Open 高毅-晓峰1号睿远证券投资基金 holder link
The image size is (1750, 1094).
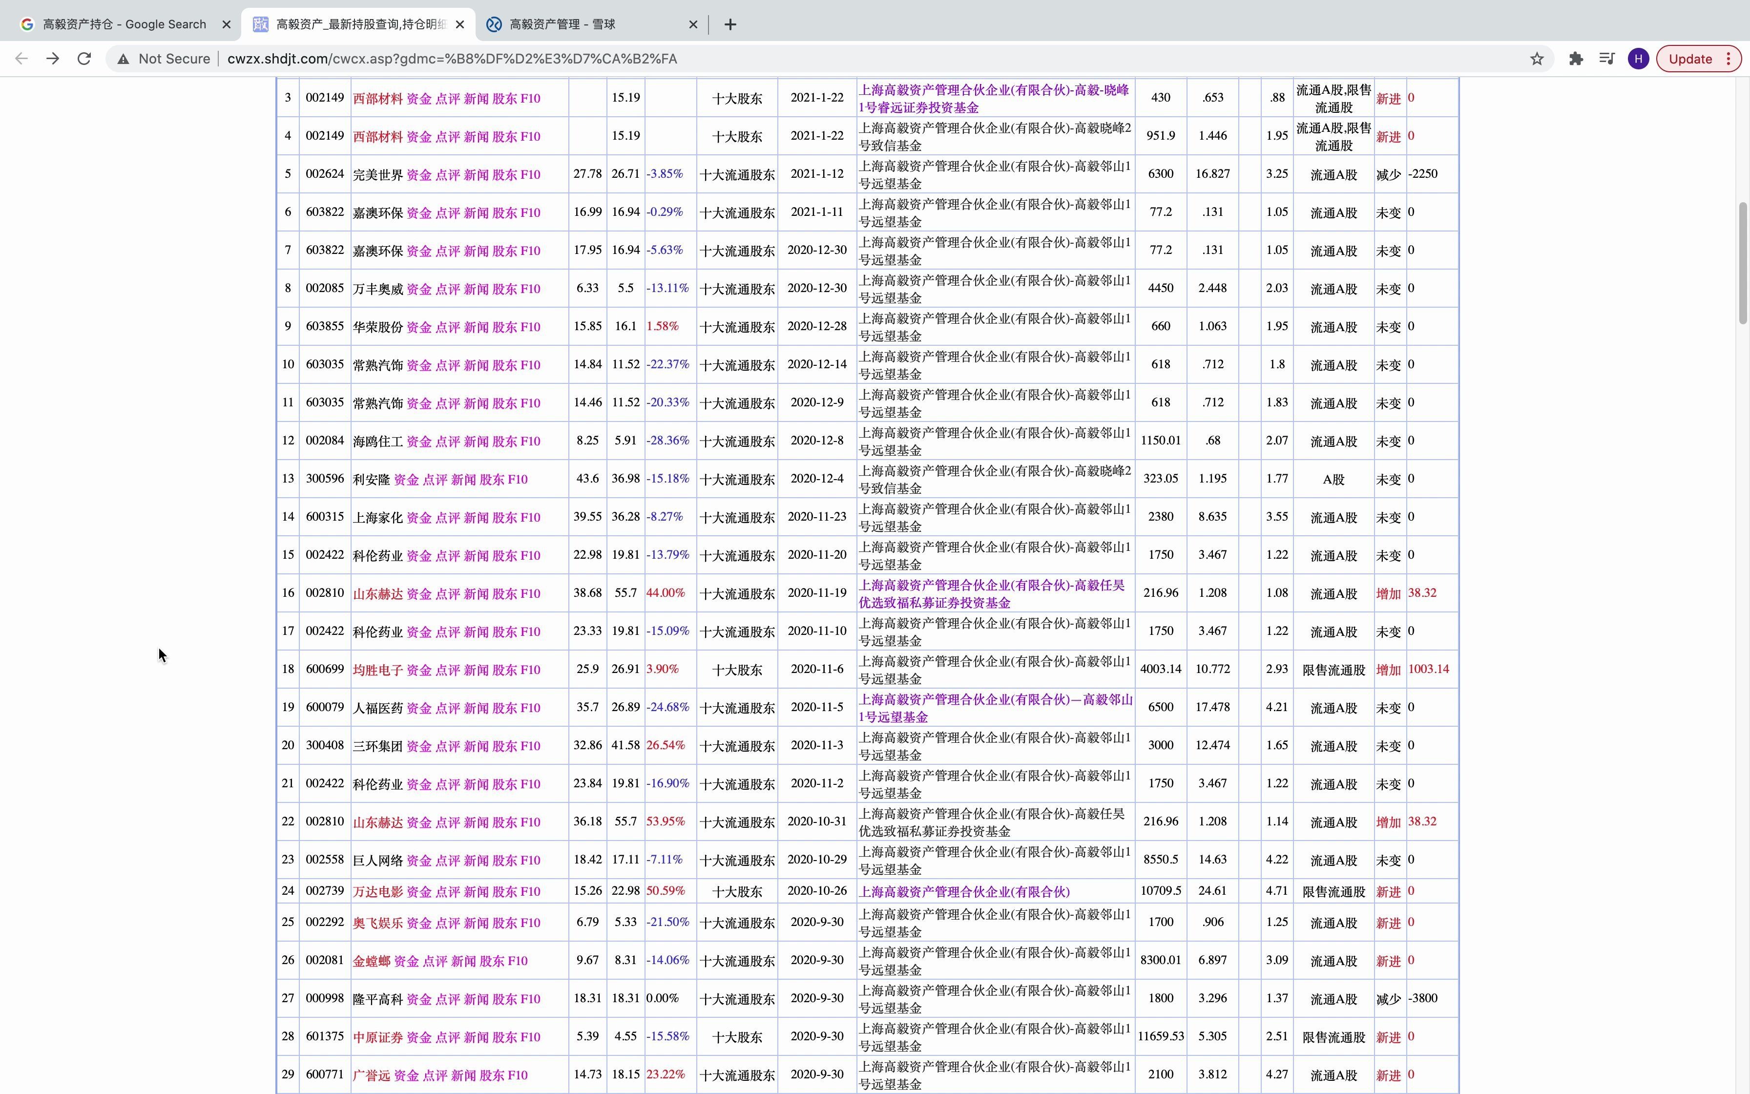994,98
